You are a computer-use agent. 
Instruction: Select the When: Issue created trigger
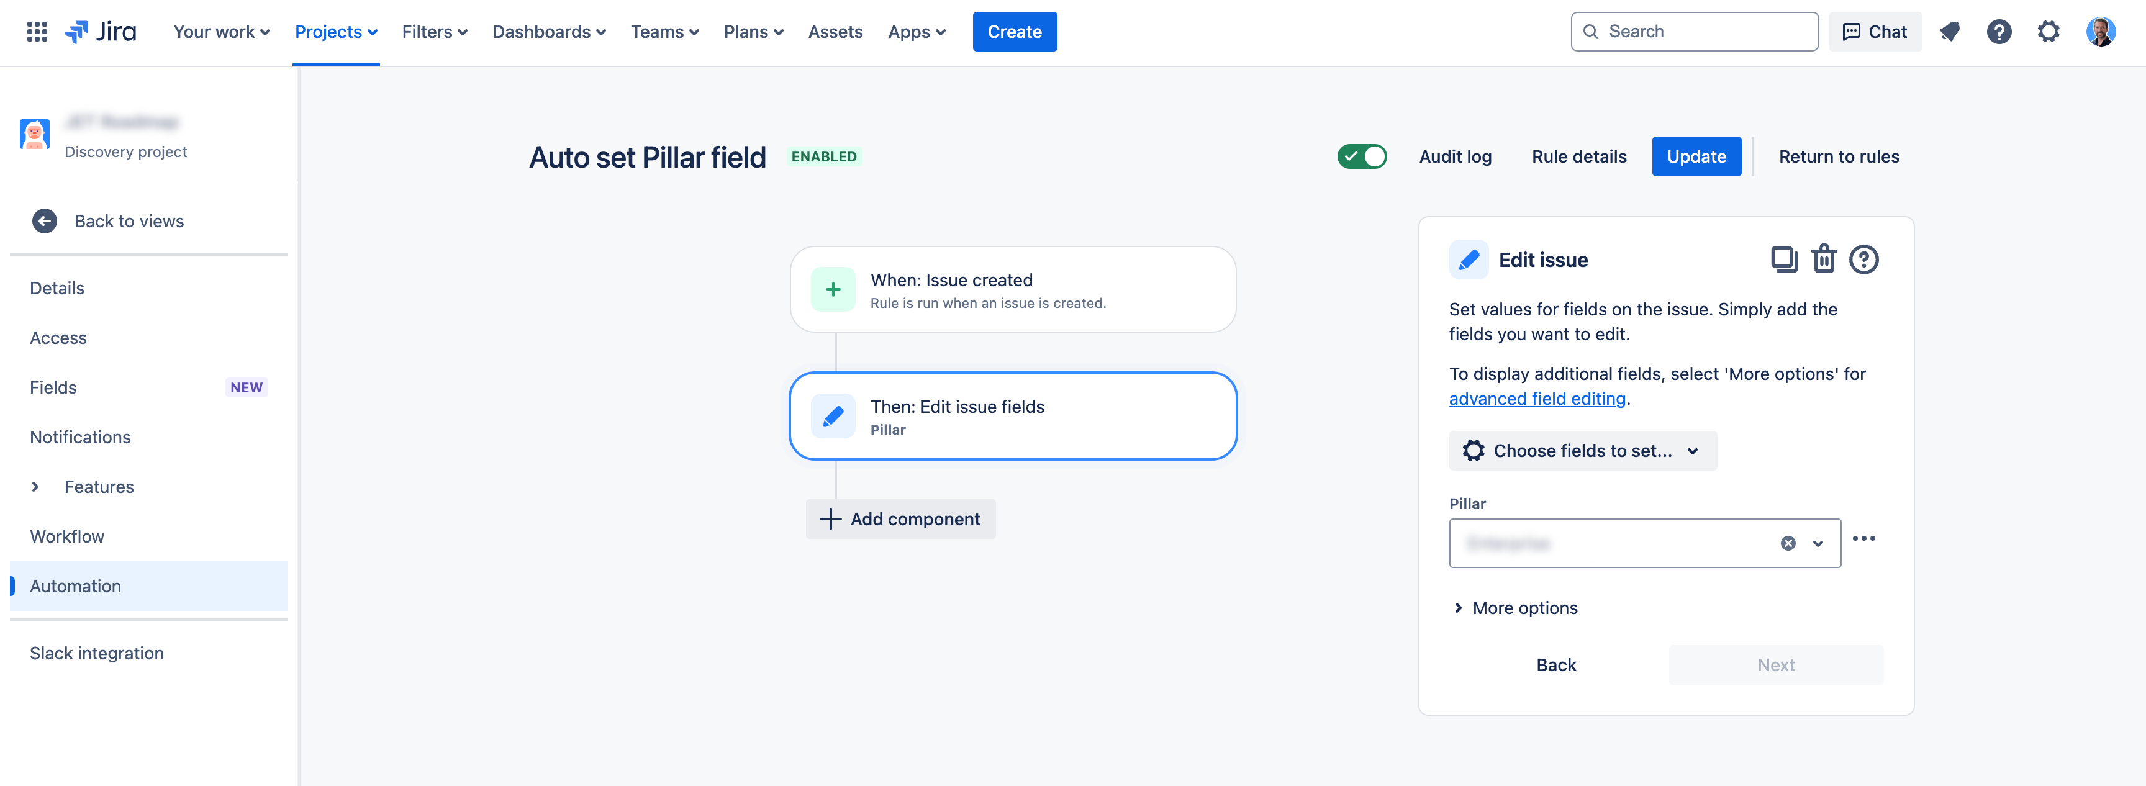pos(1012,289)
